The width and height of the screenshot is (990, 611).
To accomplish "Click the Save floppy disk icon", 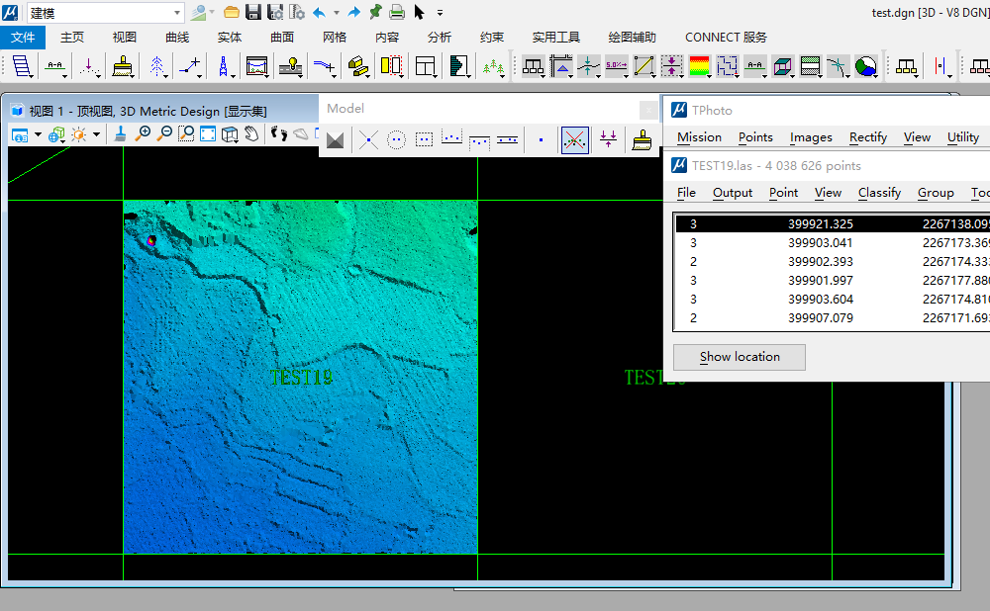I will point(253,13).
